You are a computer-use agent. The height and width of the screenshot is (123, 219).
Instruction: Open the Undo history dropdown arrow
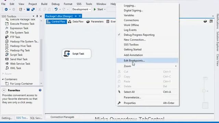tap(60, 9)
